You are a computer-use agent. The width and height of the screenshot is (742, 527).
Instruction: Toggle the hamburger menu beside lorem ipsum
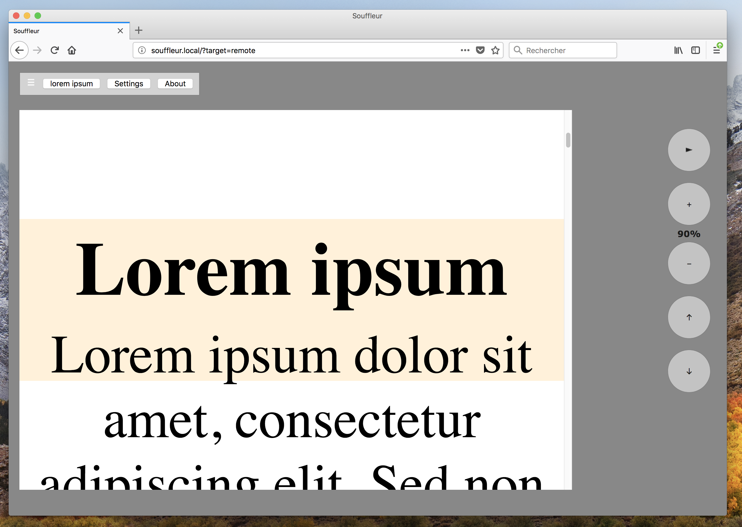(x=31, y=83)
